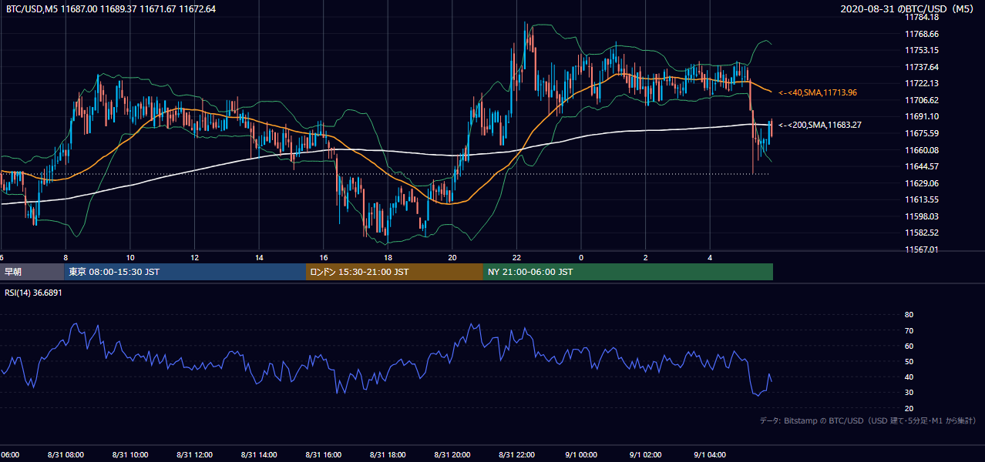This screenshot has height=462, width=985.
Task: Click price axis value 11629.06
Action: (921, 183)
